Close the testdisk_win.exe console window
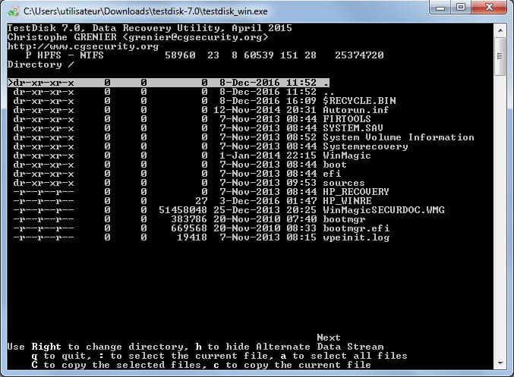The height and width of the screenshot is (377, 514). 489,7
